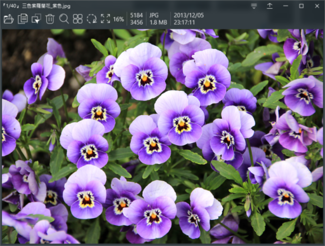Screen dimensions: 325x246
Task: Minimize the image viewer window
Action: (286, 6)
